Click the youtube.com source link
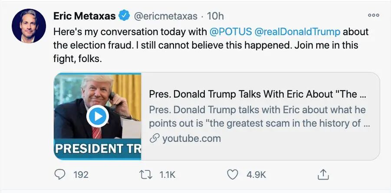The height and width of the screenshot is (193, 391). click(191, 139)
